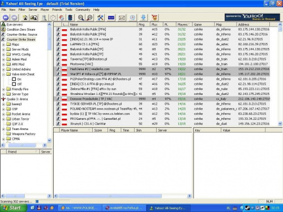283x212 pixels.
Task: Click the sidebar tree horizontal scrollbar thumb
Action: 22,145
